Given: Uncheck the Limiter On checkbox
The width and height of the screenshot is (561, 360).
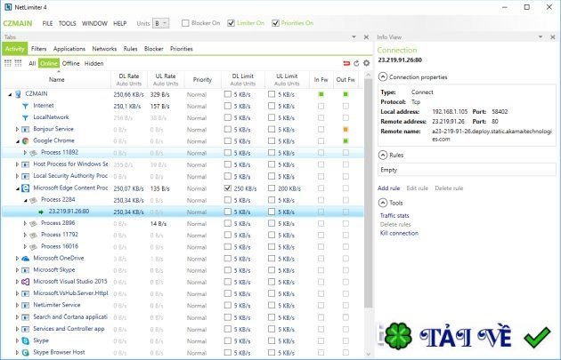Looking at the screenshot, I should click(232, 22).
